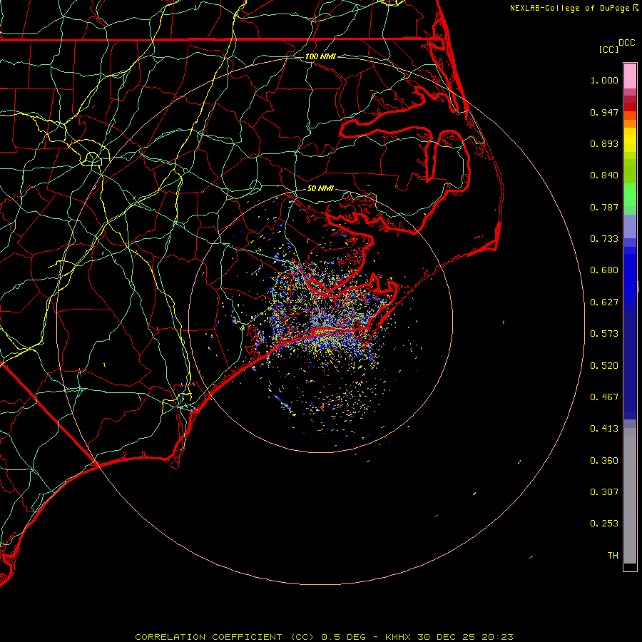This screenshot has width=642, height=642.
Task: Click the 30 DEC 25 date text
Action: (447, 637)
